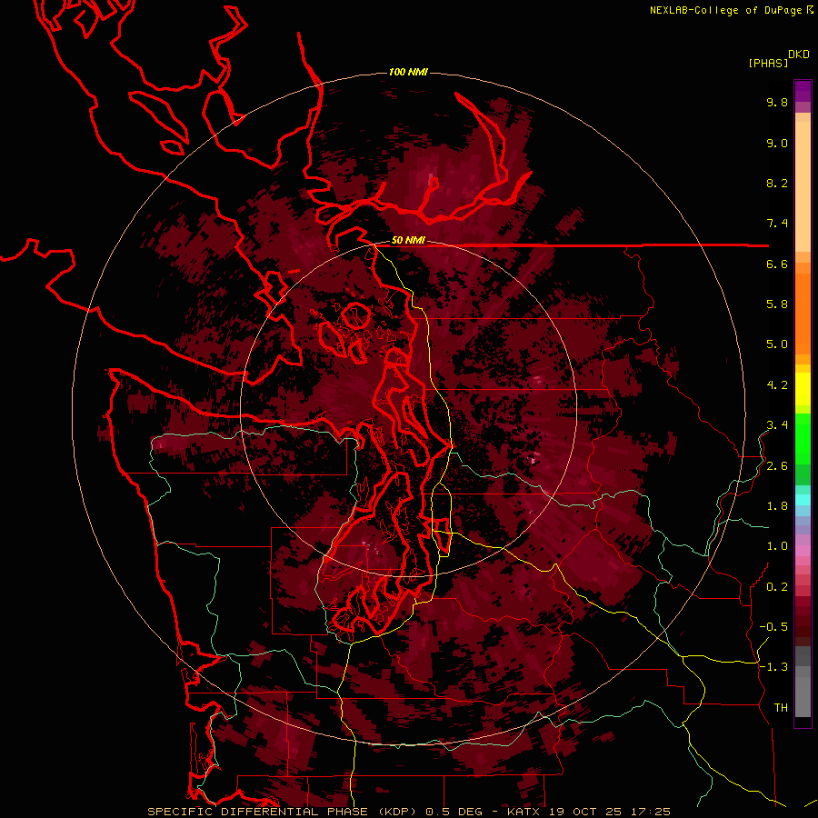The image size is (818, 818).
Task: Click the 50 NMI range ring label
Action: tap(408, 241)
